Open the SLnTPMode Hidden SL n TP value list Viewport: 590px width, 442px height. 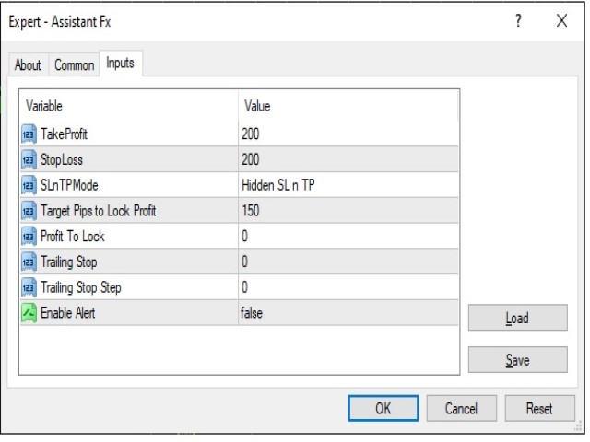(x=348, y=185)
